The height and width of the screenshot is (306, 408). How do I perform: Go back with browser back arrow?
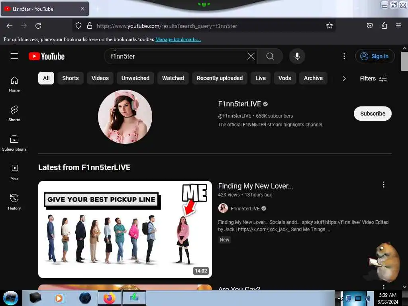tap(10, 26)
